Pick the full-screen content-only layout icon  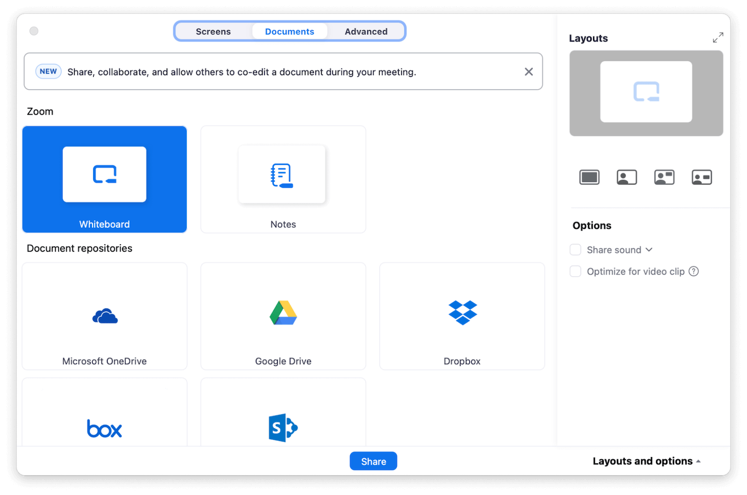click(x=589, y=178)
